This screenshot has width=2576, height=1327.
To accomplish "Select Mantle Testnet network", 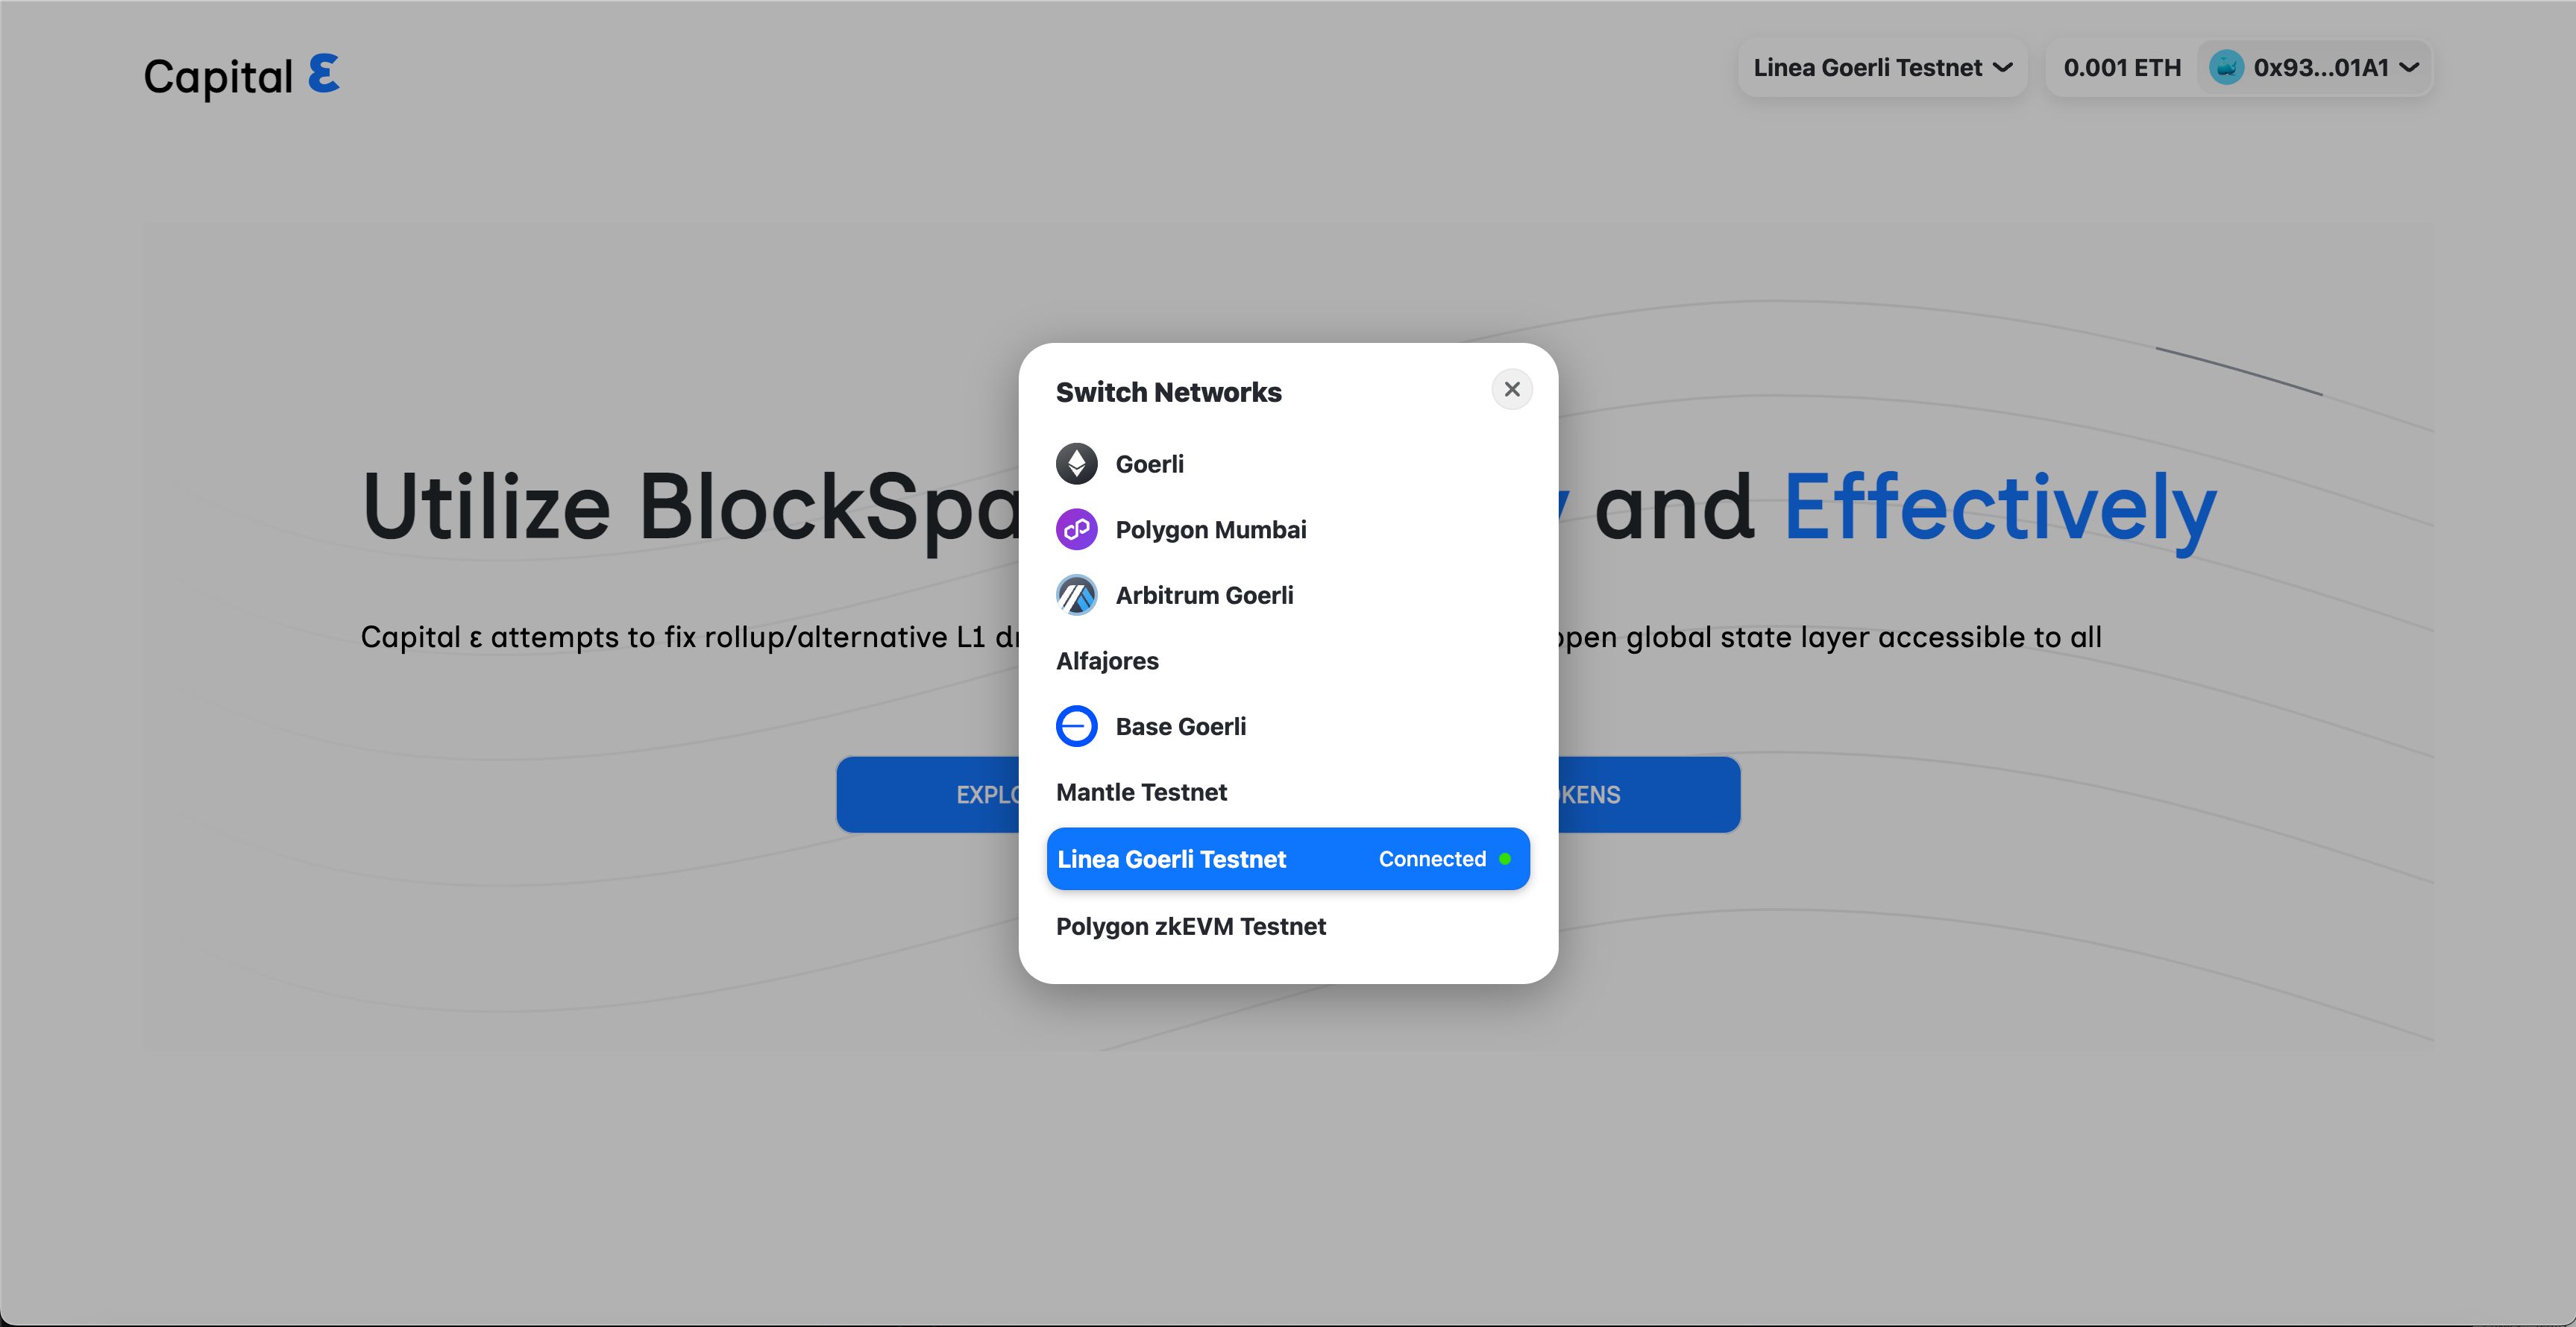I will 1288,792.
